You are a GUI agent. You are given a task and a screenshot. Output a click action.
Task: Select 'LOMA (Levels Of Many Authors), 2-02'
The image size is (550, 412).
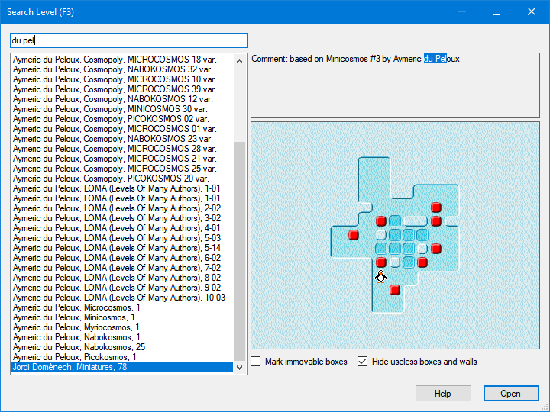tap(122, 208)
